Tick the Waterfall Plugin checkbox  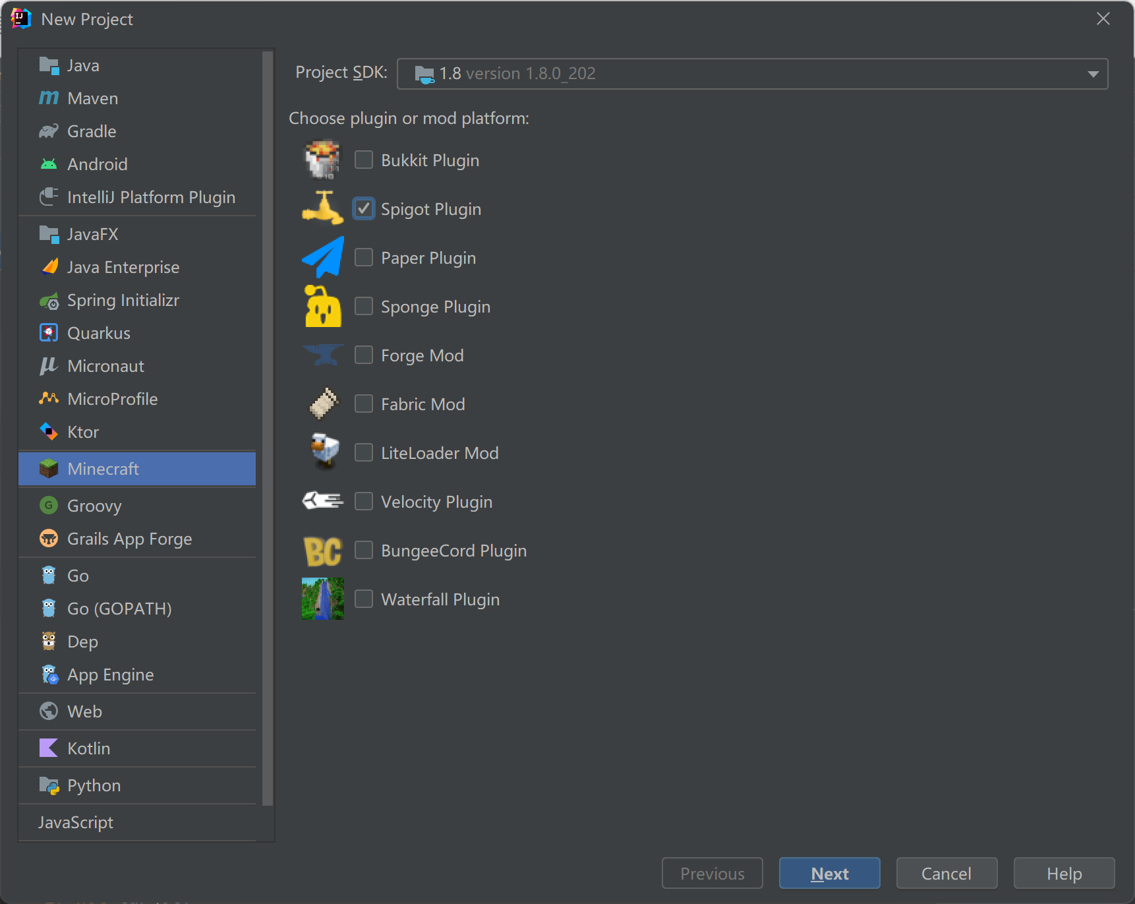tap(364, 599)
